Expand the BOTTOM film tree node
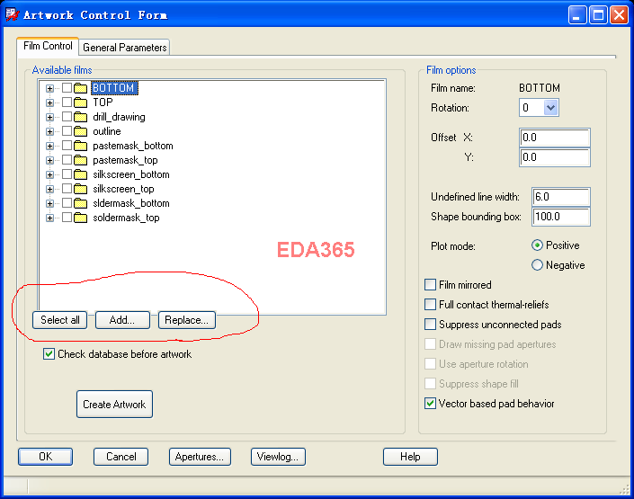This screenshot has width=634, height=499. [49, 88]
